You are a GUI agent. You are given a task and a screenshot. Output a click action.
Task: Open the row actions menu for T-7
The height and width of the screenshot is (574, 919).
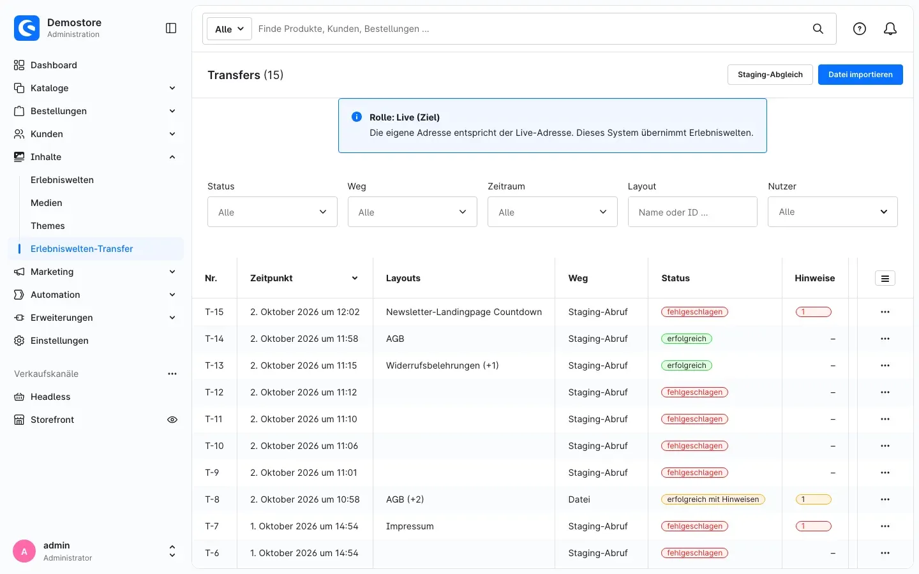(x=885, y=526)
